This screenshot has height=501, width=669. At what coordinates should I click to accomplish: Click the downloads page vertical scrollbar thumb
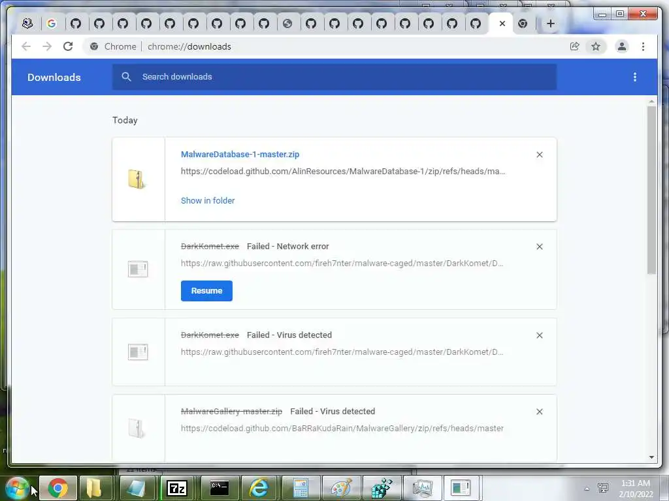[x=651, y=190]
